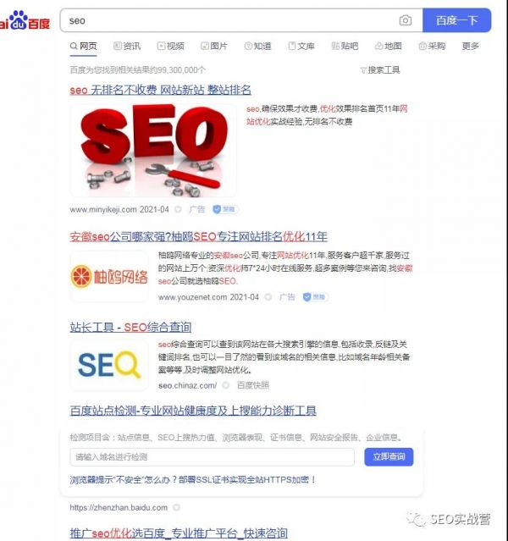Click the circle icon next to seo.chinaz.com
The width and height of the screenshot is (508, 541).
[226, 385]
